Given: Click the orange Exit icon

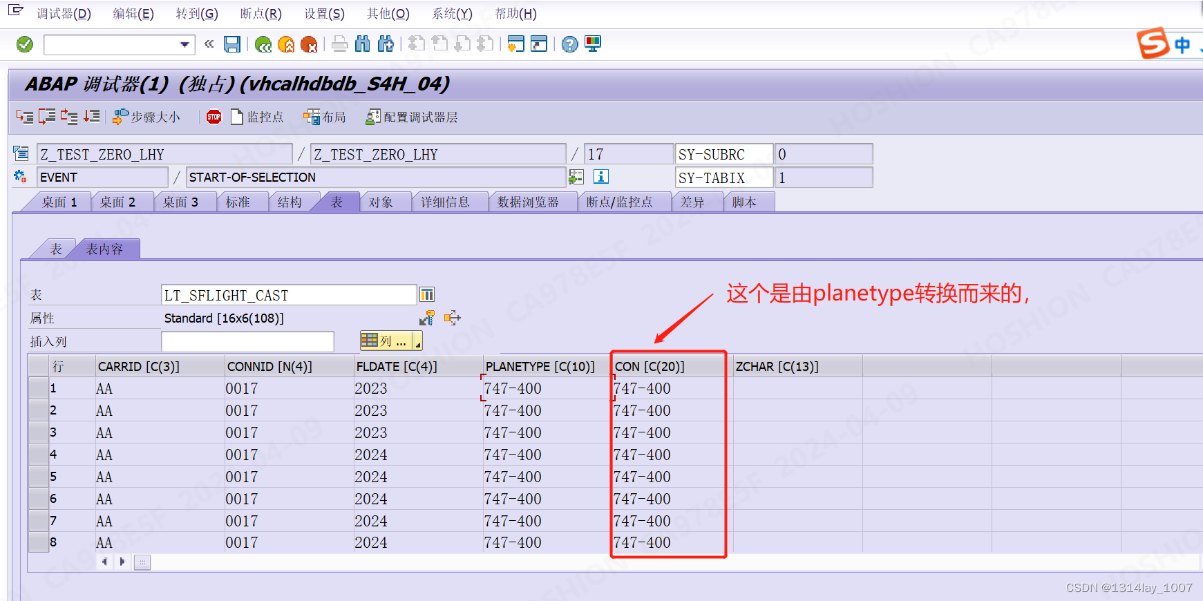Looking at the screenshot, I should (x=286, y=44).
